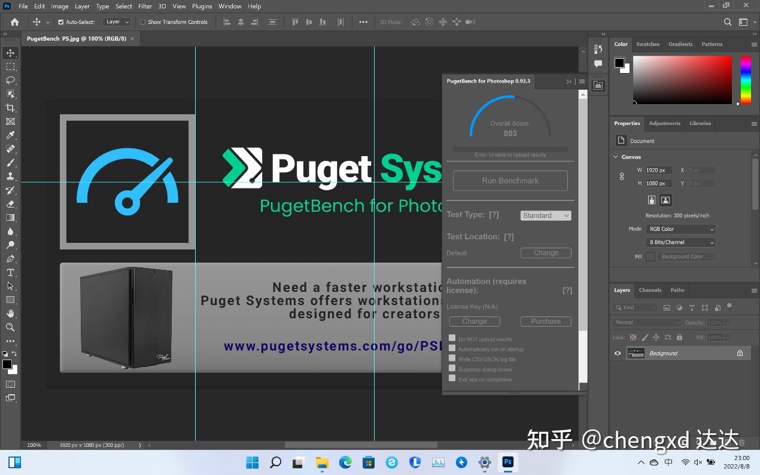The width and height of the screenshot is (760, 475).
Task: Switch to the Adjustments tab
Action: point(664,123)
